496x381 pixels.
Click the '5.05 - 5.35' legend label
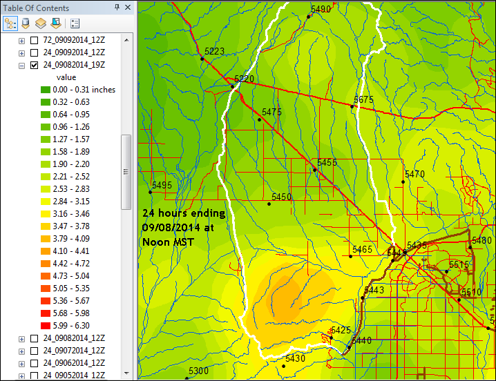[71, 289]
